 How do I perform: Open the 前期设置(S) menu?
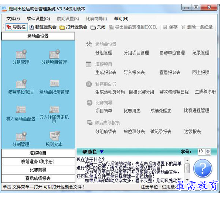point(68,18)
